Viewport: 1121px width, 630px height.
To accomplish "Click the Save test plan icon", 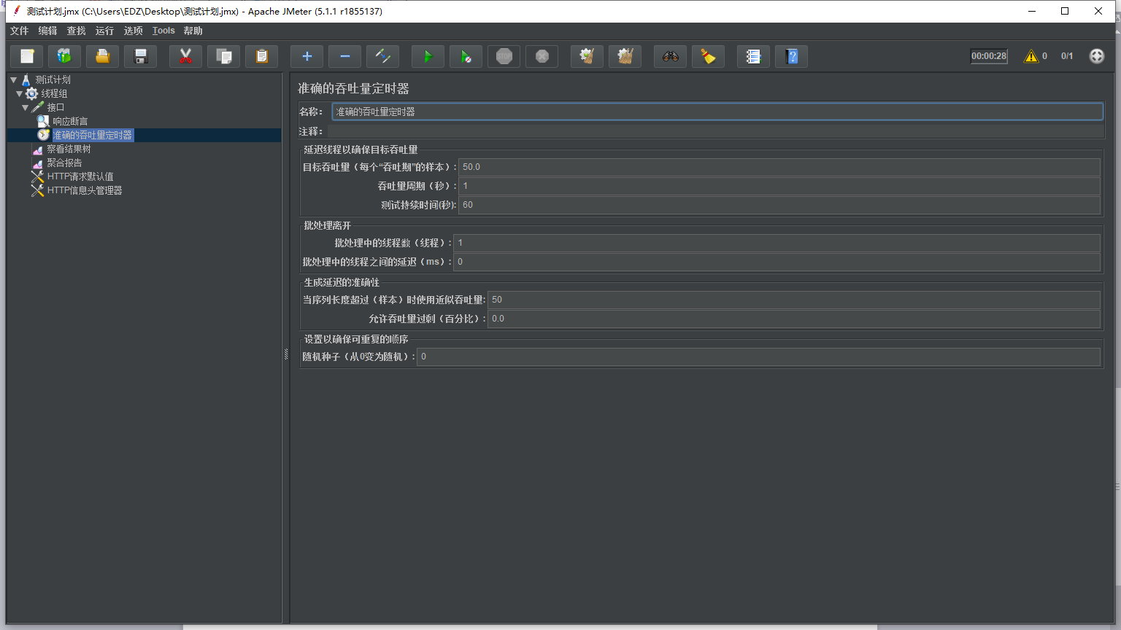I will pos(141,56).
